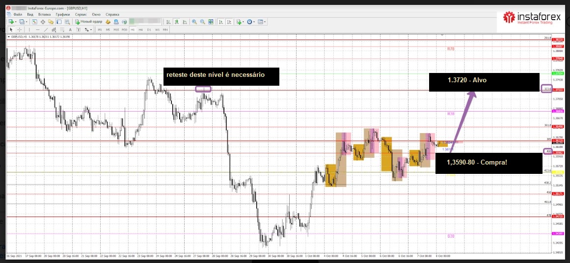Expand the chart templates dropdown
570x263 pixels.
265,22
